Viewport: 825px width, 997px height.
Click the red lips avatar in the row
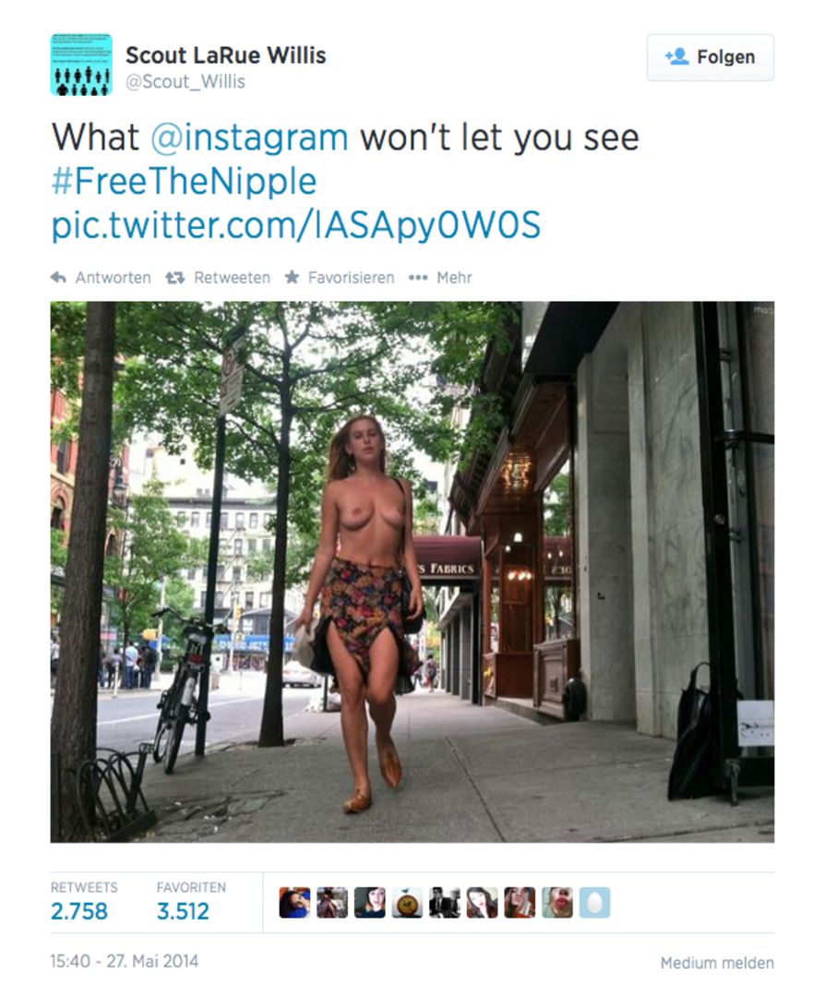557,902
